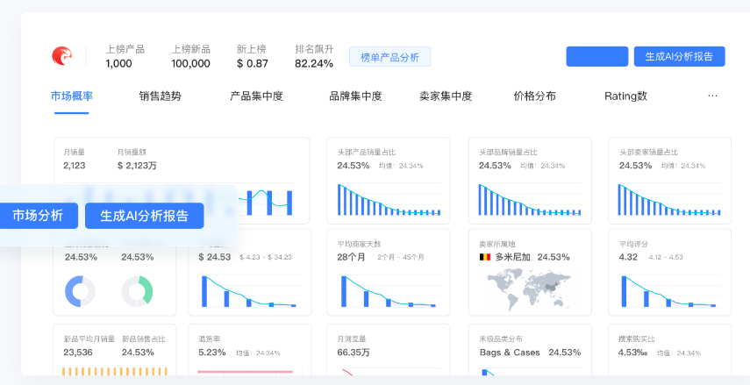Image resolution: width=750 pixels, height=385 pixels.
Task: Click 月销量 value 2,123
Action: 75,166
